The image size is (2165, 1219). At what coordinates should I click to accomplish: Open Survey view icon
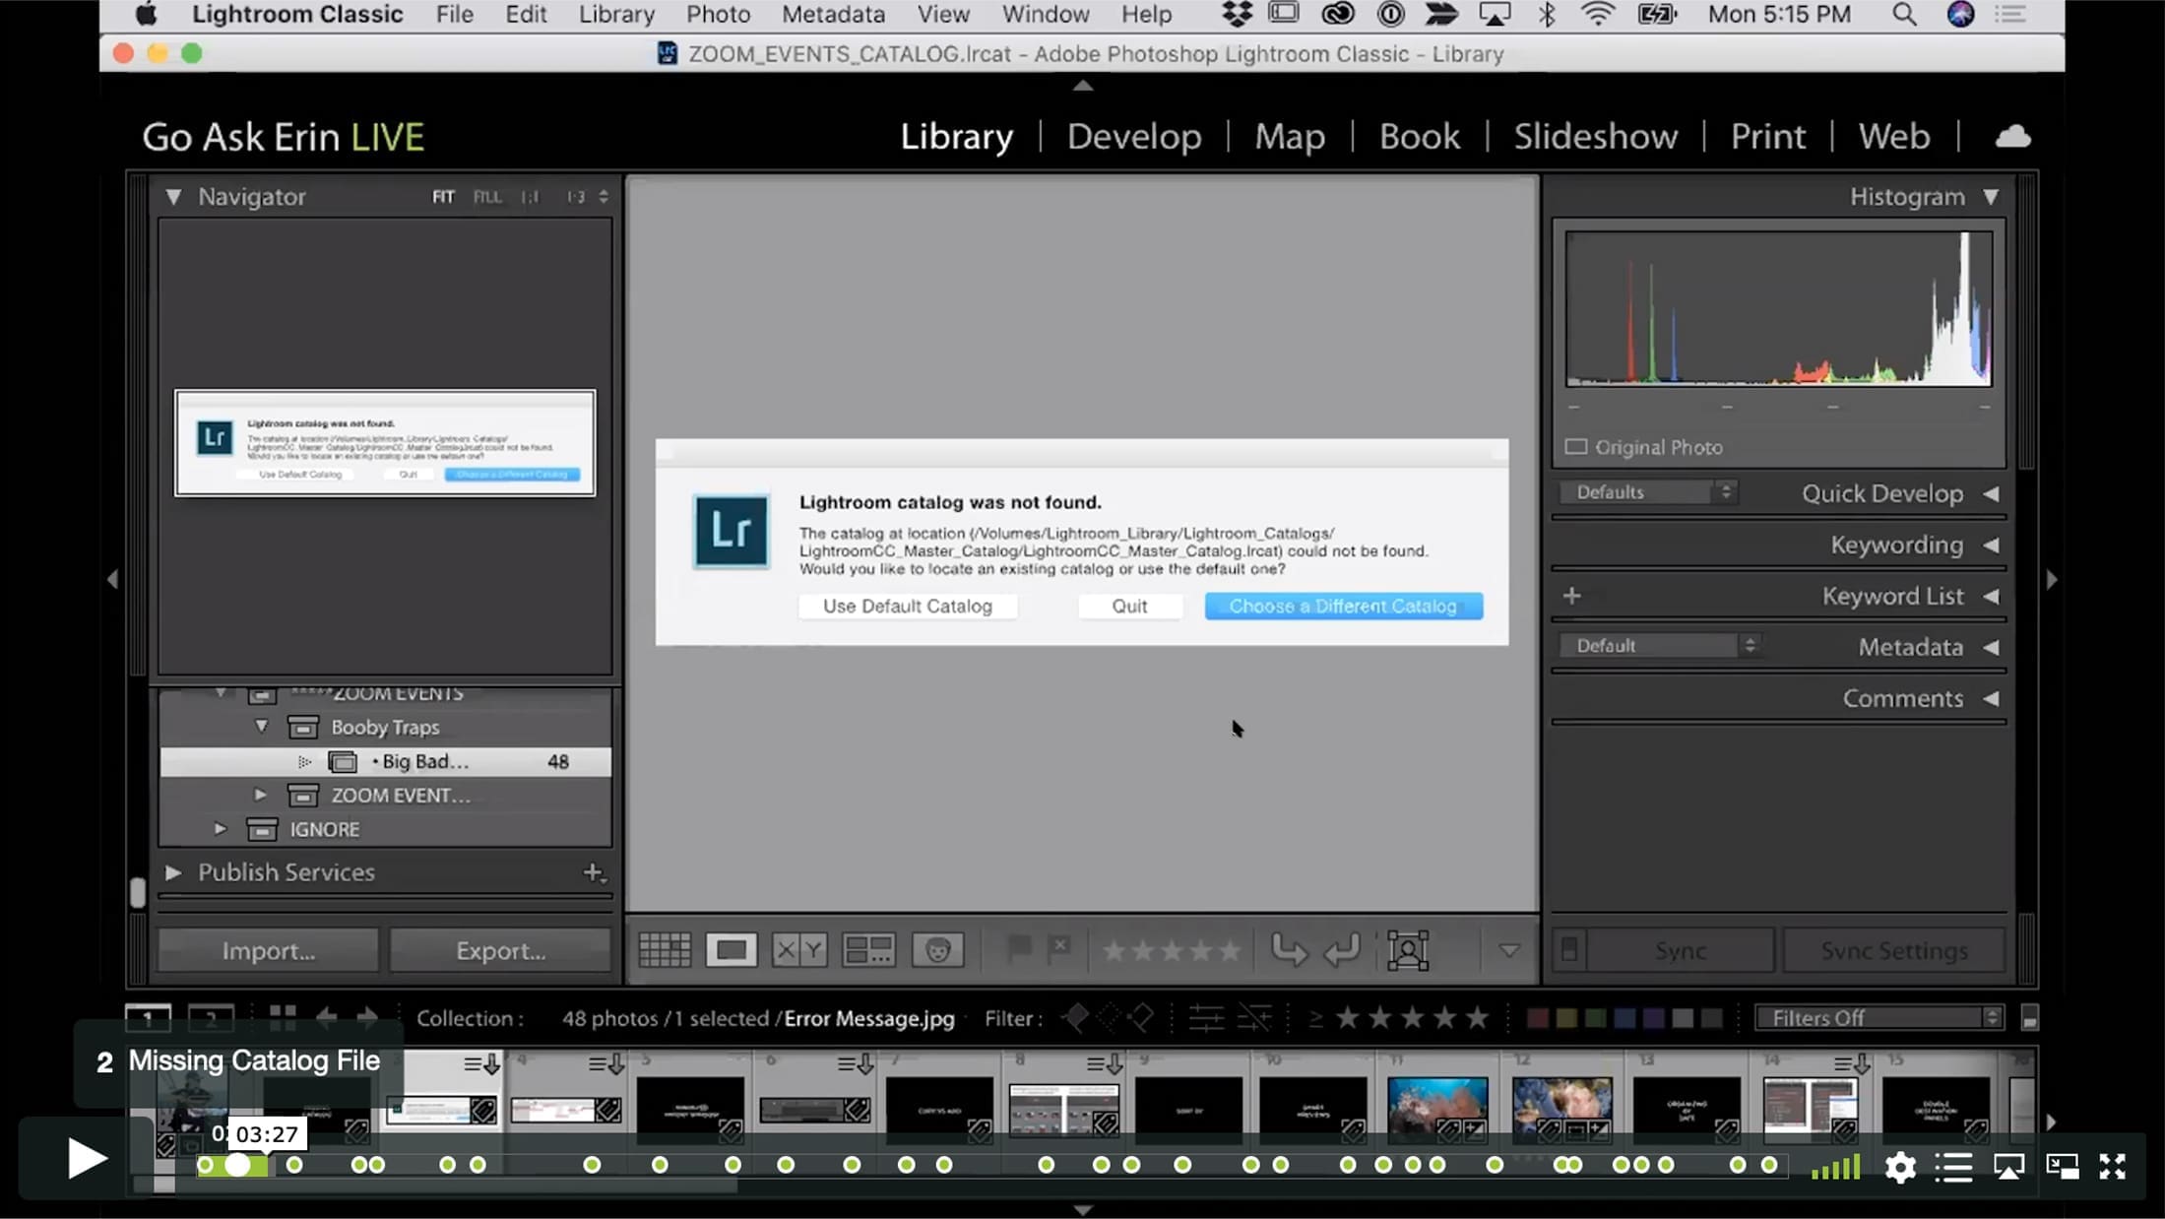click(x=868, y=950)
